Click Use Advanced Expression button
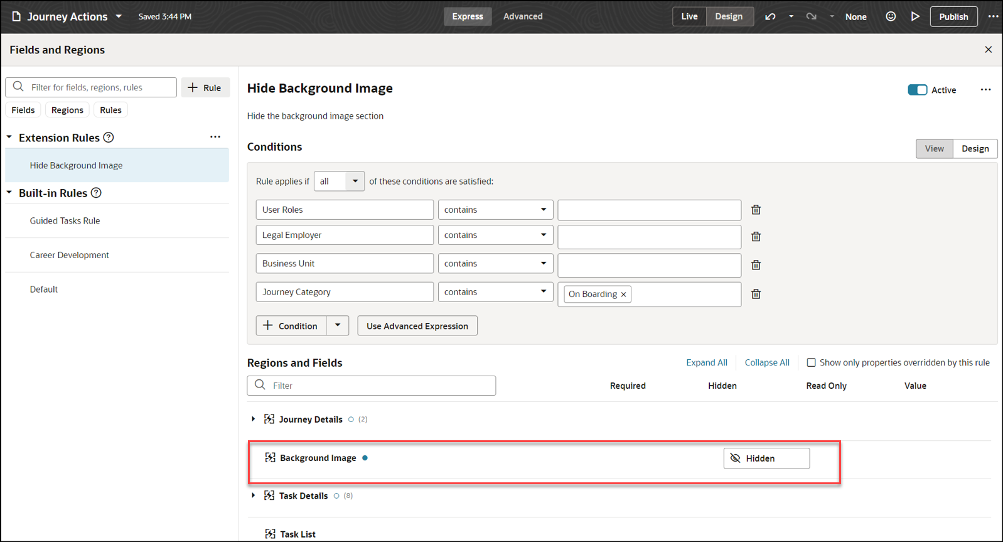1003x542 pixels. point(417,326)
